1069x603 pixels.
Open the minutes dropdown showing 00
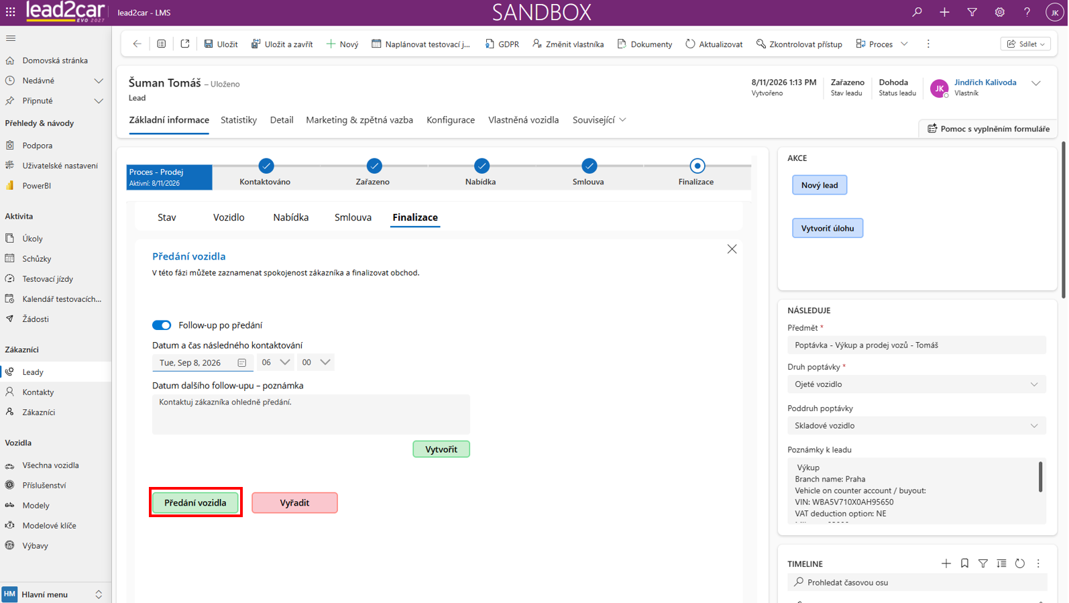316,362
